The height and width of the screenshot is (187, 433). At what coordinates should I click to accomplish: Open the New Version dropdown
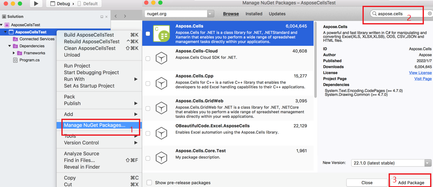[428, 163]
